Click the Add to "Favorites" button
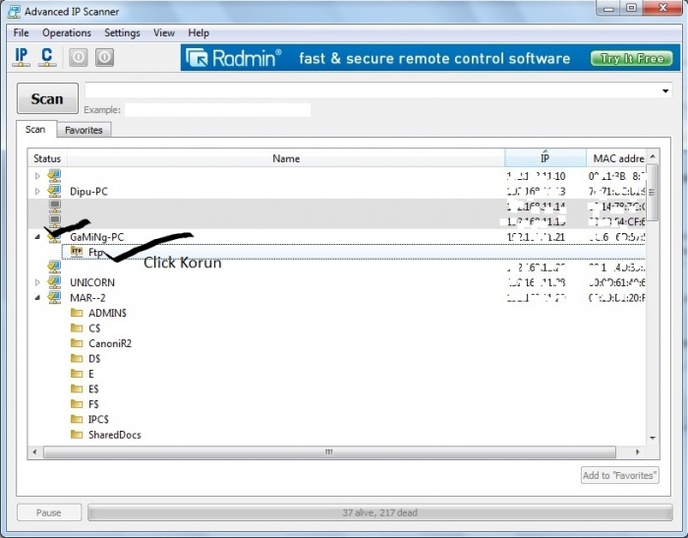 (619, 475)
